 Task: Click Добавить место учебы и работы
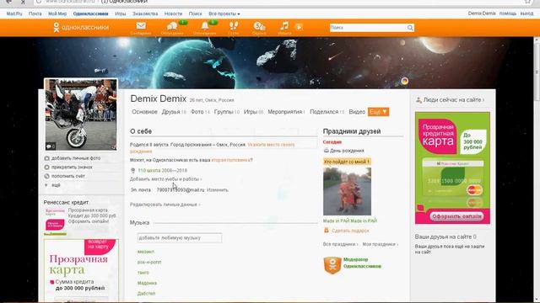coord(165,179)
